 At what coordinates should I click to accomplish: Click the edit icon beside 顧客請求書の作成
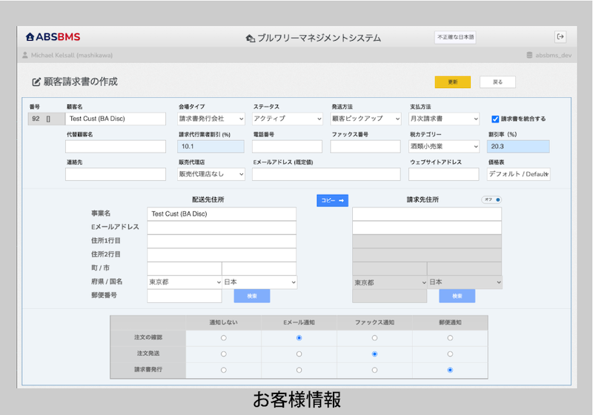(x=36, y=82)
